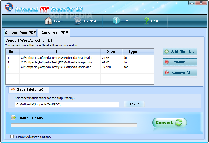The height and width of the screenshot is (143, 209).
Task: Select the Softpedia header.doc row
Action: click(x=80, y=58)
